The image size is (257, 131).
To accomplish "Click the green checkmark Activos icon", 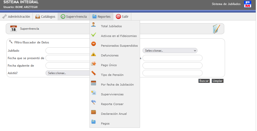I will [x=93, y=34].
